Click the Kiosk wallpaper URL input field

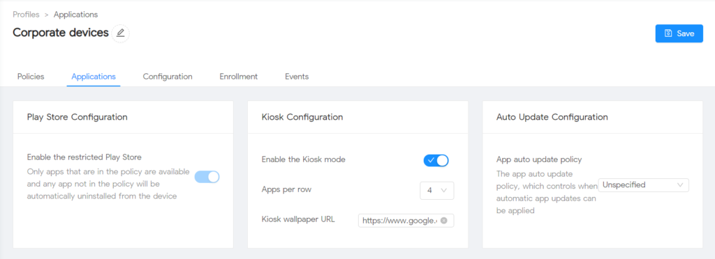point(406,221)
